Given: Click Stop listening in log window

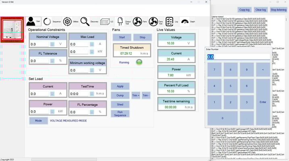Looking at the screenshot, I should tap(278, 10).
